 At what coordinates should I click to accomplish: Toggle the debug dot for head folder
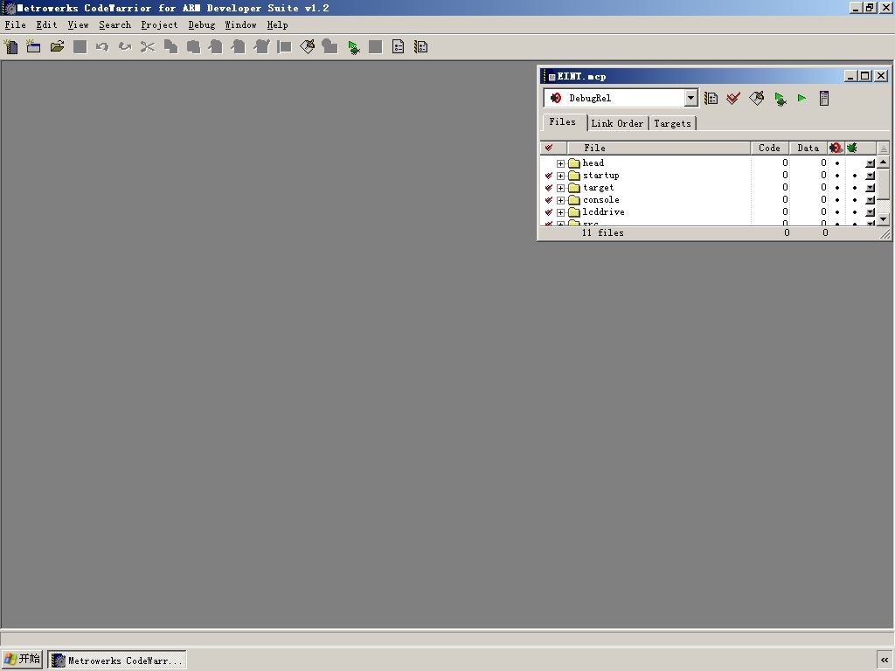[837, 163]
